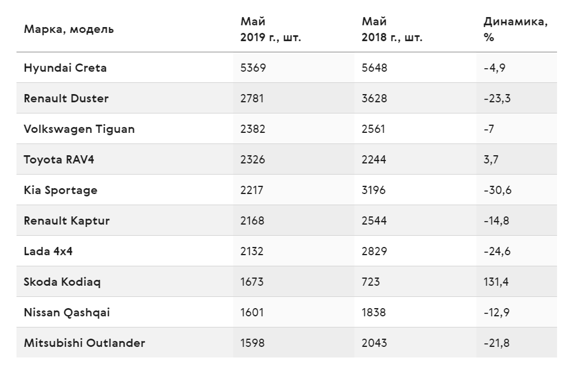This screenshot has height=371, width=570.
Task: Click the Nissan Qashqai model name
Action: (x=67, y=313)
